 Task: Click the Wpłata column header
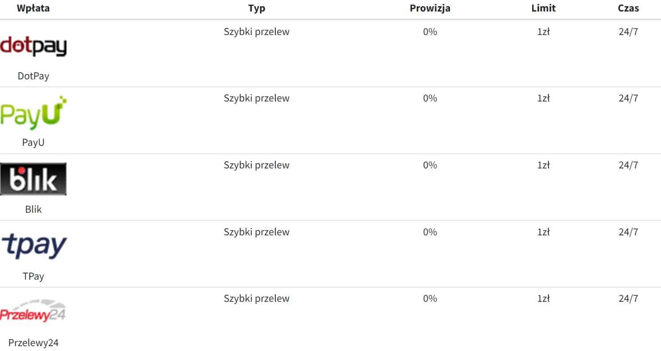[x=33, y=8]
